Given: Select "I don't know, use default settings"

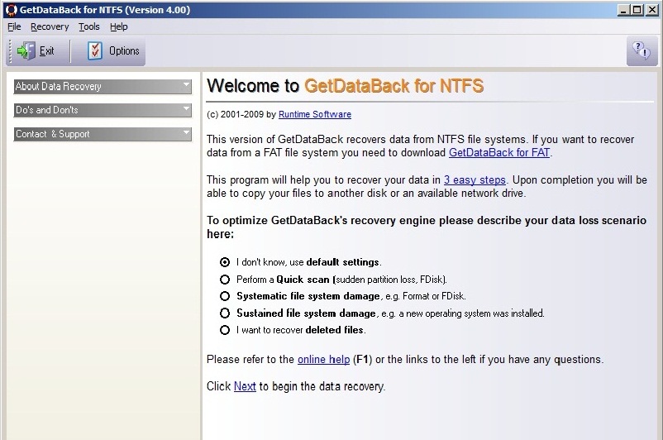Looking at the screenshot, I should 225,262.
